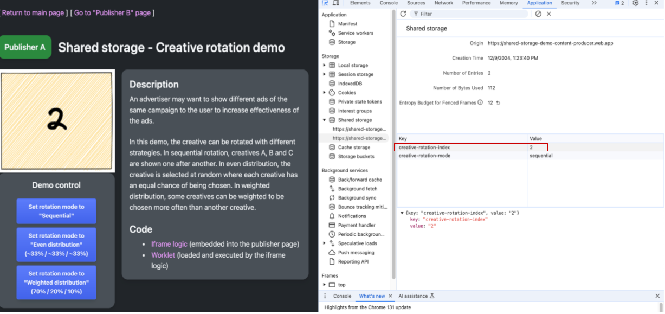Viewport: 665px width, 314px height.
Task: Collapse the Shared storage tree item
Action: [x=323, y=120]
